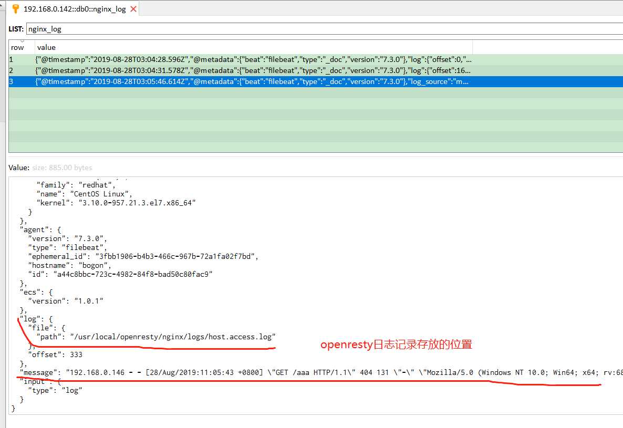623x428 pixels.
Task: Click the kernel 3.10.0-957.21.3.el7.x86_64 line
Action: pos(116,203)
